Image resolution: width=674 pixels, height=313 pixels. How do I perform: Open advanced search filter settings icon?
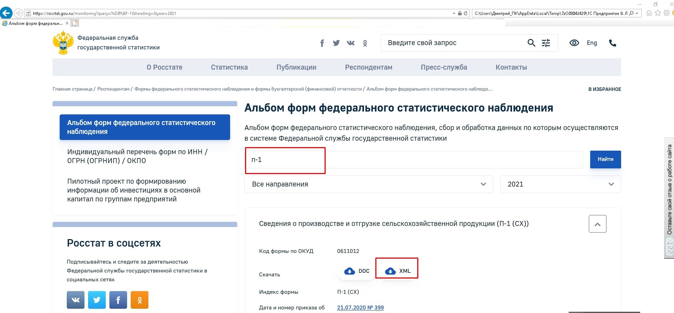[546, 43]
